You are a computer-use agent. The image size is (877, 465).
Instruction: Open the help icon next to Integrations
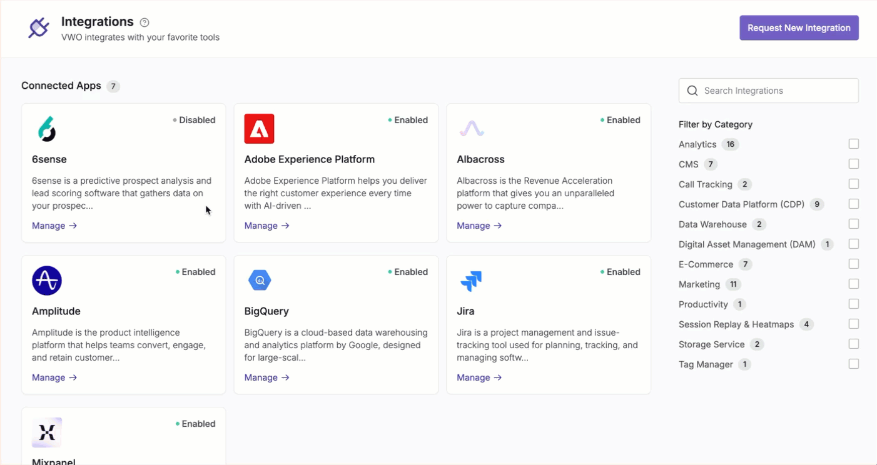144,22
